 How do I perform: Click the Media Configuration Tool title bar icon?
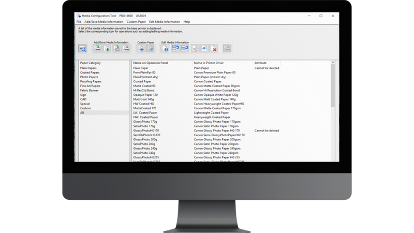[x=79, y=16]
